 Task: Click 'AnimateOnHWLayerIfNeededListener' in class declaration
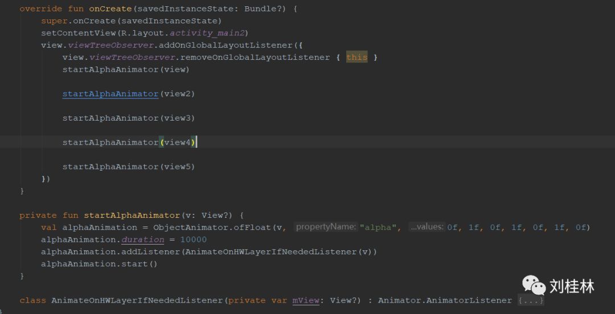[137, 300]
